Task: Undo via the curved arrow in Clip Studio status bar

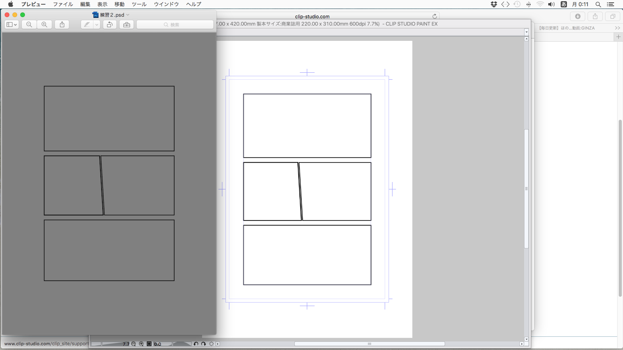Action: pyautogui.click(x=196, y=344)
